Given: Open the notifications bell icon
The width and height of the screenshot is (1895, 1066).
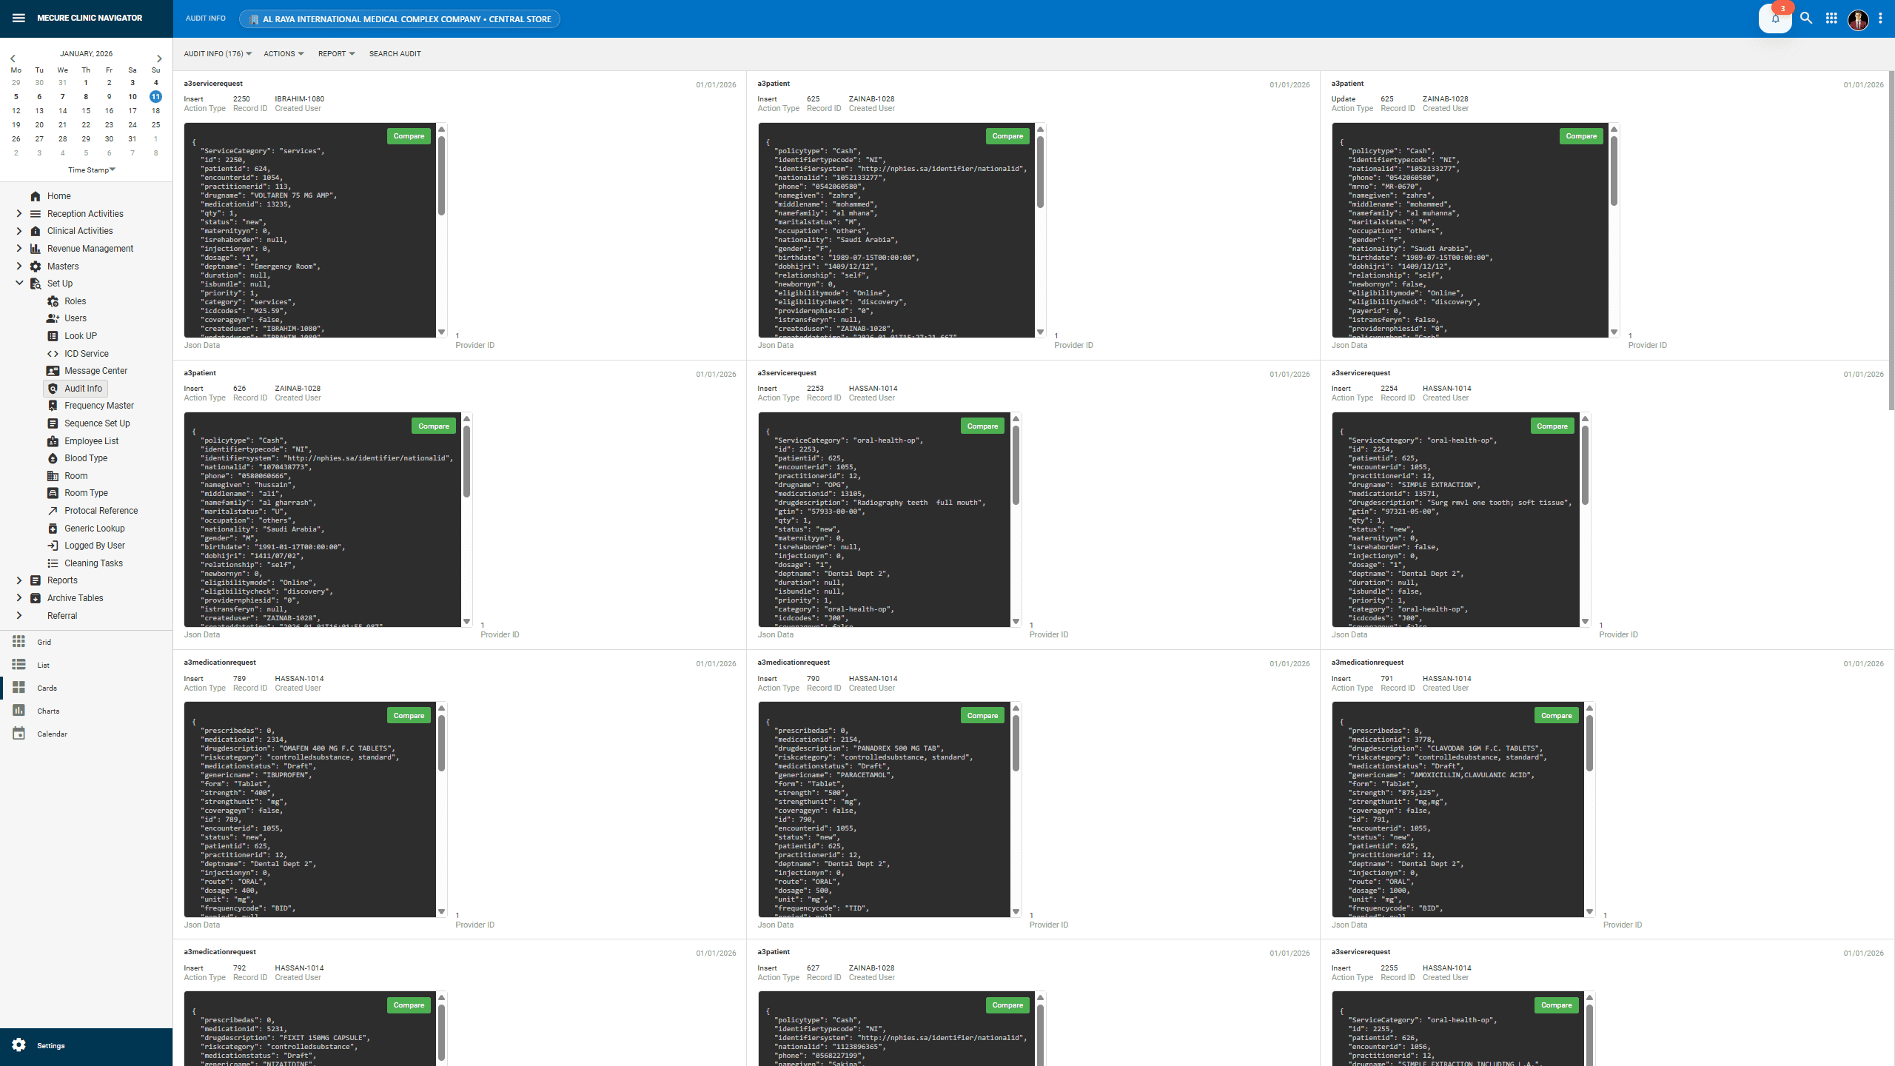Looking at the screenshot, I should click(1774, 19).
